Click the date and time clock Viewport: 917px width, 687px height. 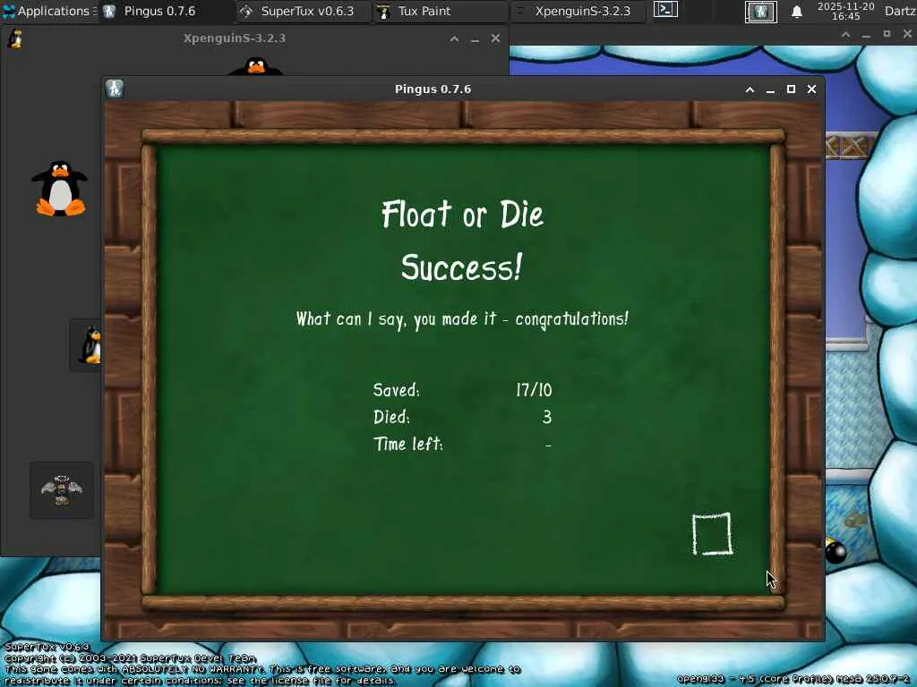coord(845,11)
